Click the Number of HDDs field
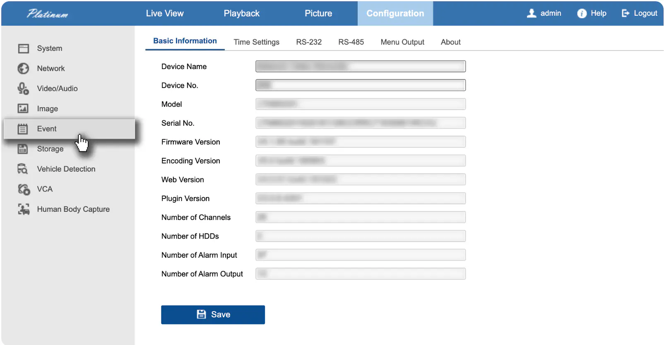This screenshot has height=345, width=664. 361,236
